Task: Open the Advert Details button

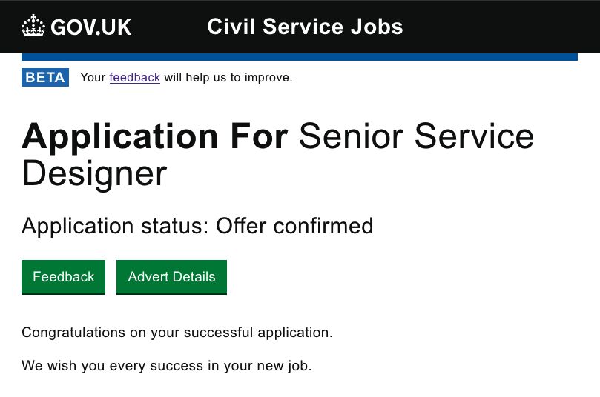Action: click(171, 277)
